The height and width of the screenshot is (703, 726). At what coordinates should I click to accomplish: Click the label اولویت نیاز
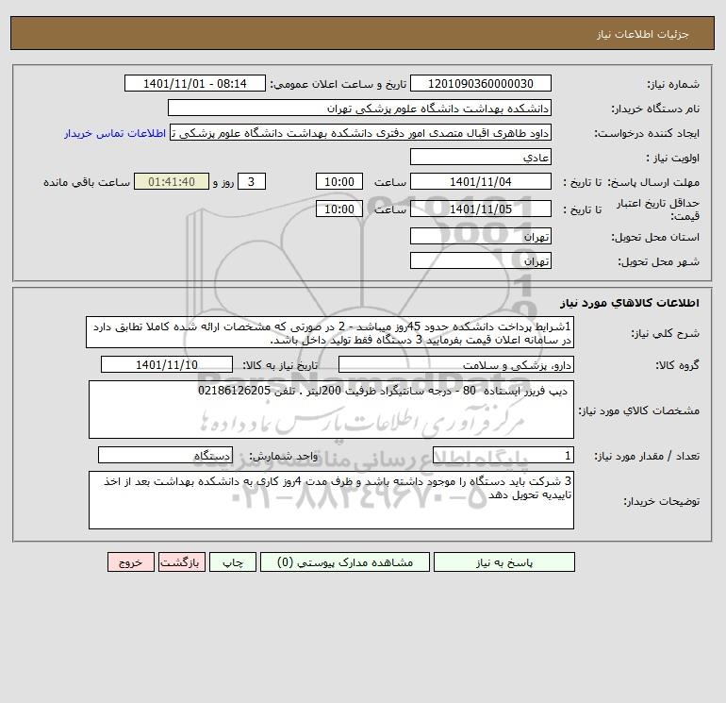click(673, 158)
